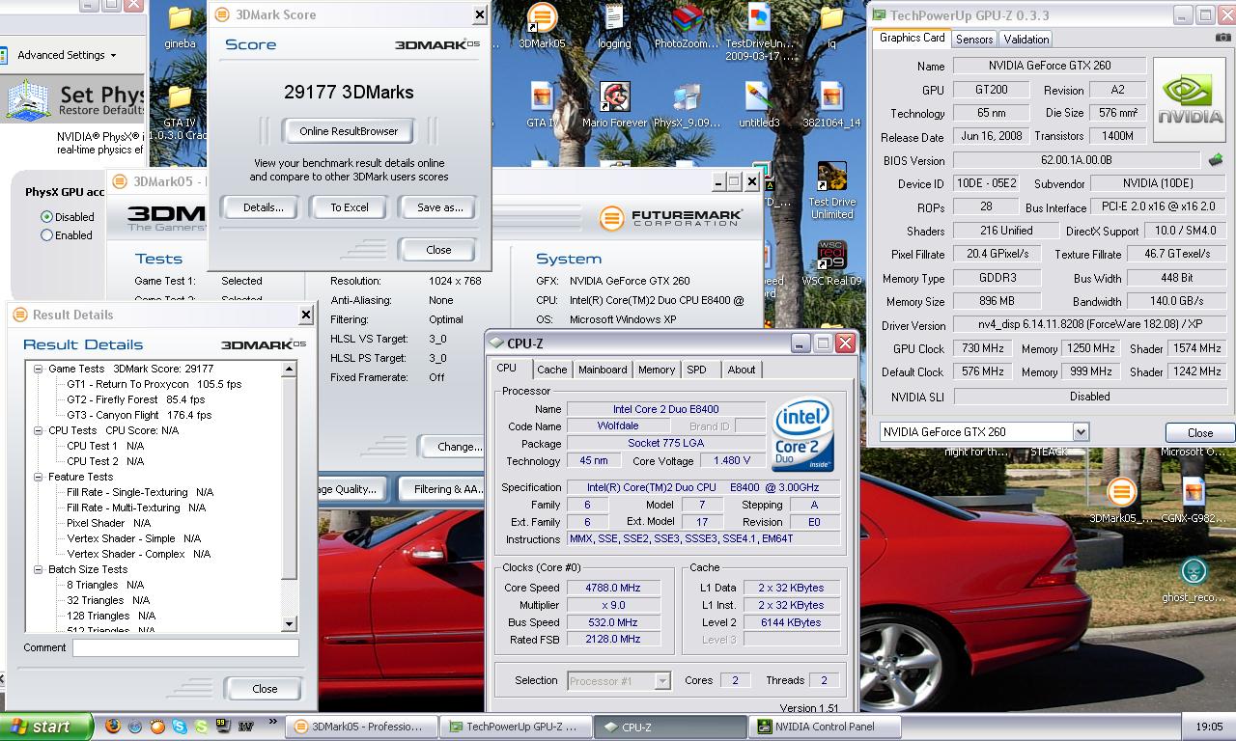Expand hidden quick launch items chevron
The height and width of the screenshot is (741, 1236).
tap(272, 721)
